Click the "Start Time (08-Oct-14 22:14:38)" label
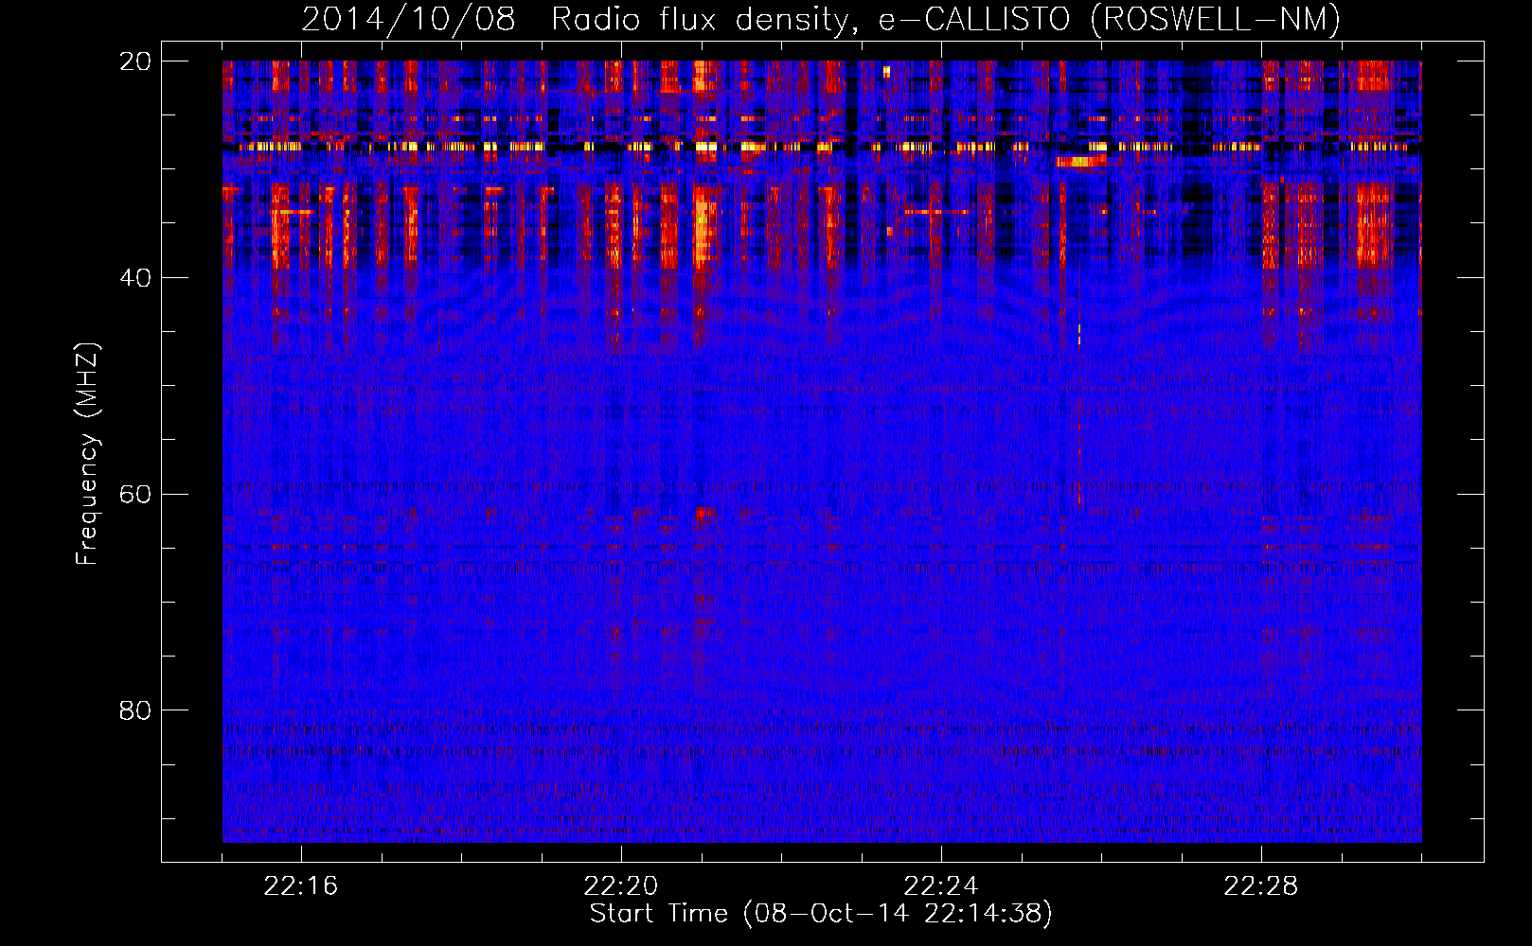The width and height of the screenshot is (1532, 946). click(x=821, y=914)
